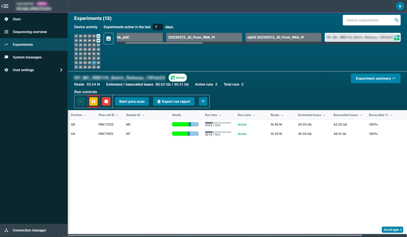Expand the Host settings submenu chevron
The image size is (407, 237).
tap(61, 70)
